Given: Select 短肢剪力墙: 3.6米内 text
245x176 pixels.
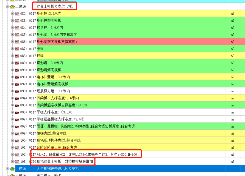Looking at the screenshot, I should tap(53, 91).
